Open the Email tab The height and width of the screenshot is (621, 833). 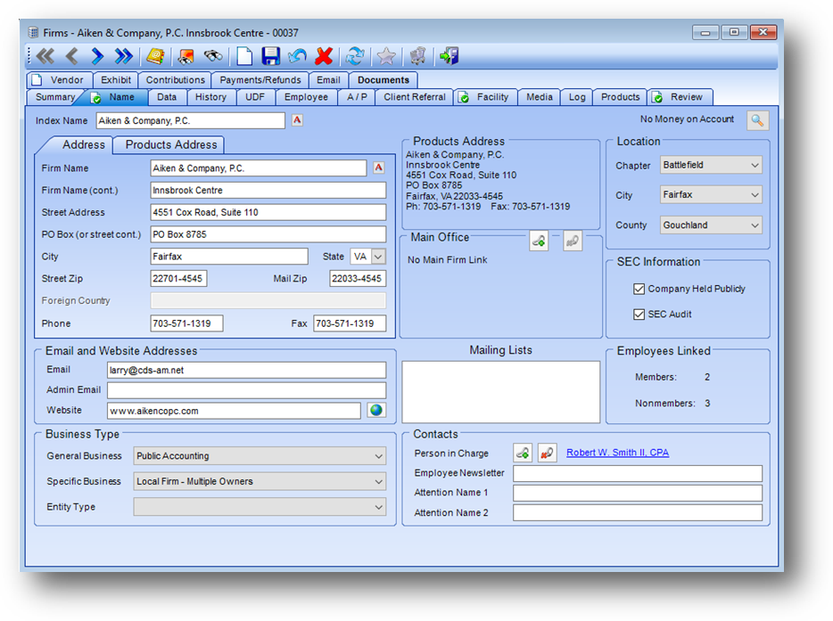click(x=328, y=80)
